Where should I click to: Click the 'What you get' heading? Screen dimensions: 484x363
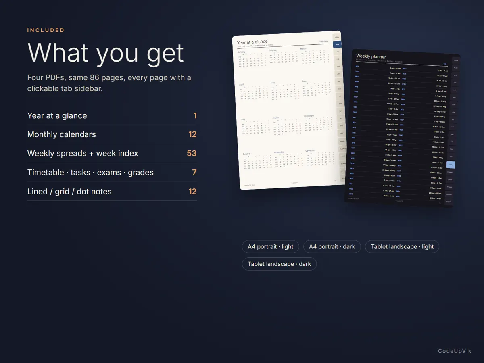106,52
